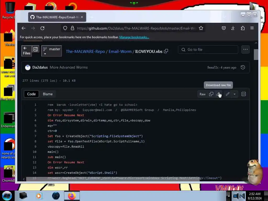This screenshot has width=268, height=201.
Task: Open the Firefox hamburger menu
Action: (x=252, y=28)
